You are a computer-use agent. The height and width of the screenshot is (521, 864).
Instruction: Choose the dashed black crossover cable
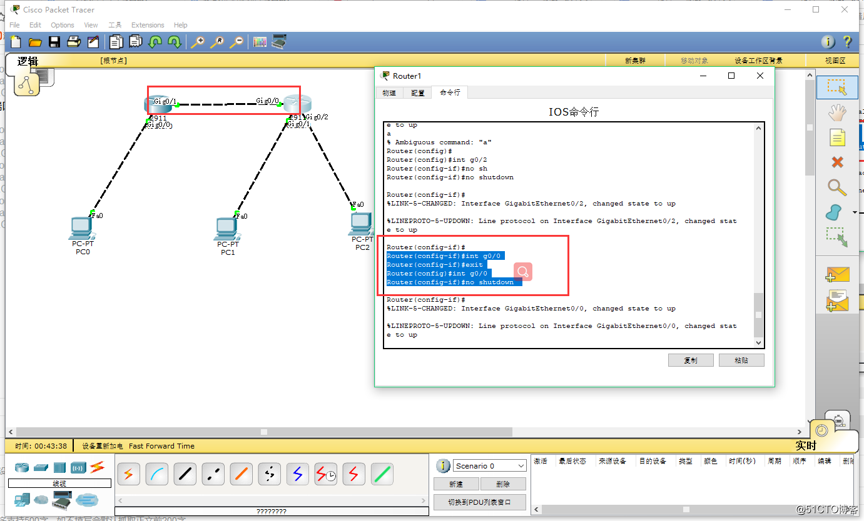point(213,474)
